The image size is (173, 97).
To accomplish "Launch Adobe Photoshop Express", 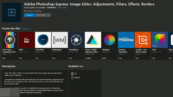I will pos(29,15).
